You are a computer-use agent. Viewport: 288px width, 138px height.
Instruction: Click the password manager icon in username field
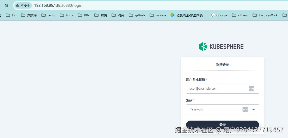click(252, 89)
